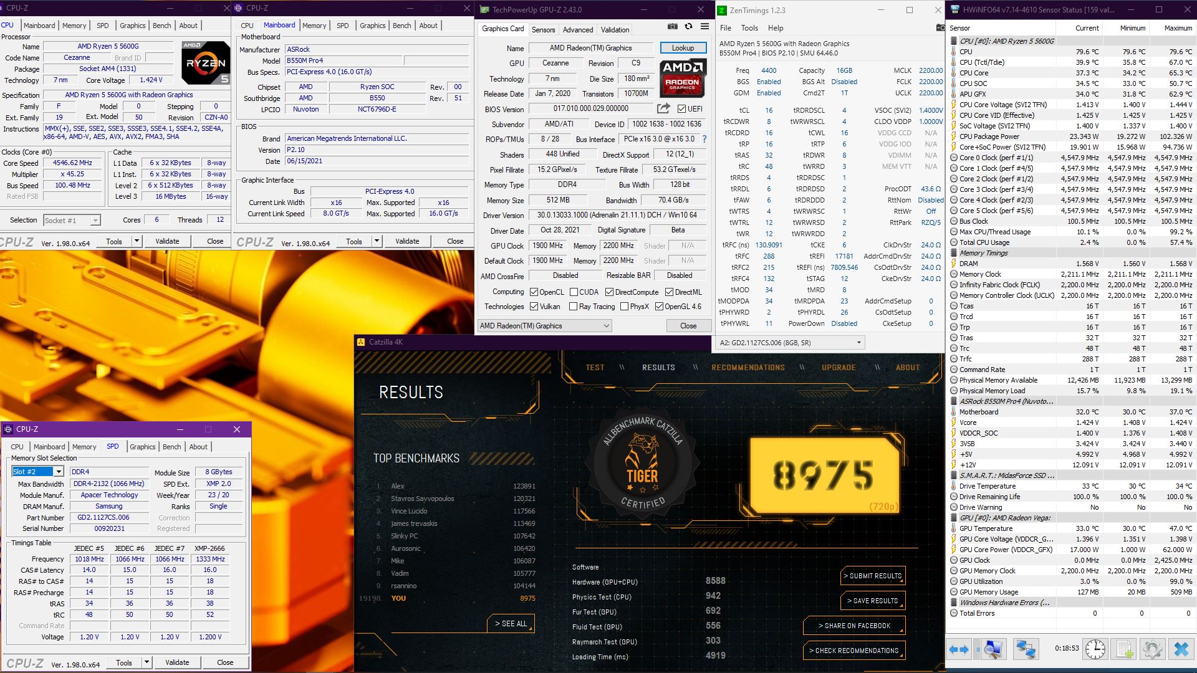Viewport: 1197px width, 673px height.
Task: Click the Ryzen logo in CPU-Z
Action: click(x=205, y=62)
